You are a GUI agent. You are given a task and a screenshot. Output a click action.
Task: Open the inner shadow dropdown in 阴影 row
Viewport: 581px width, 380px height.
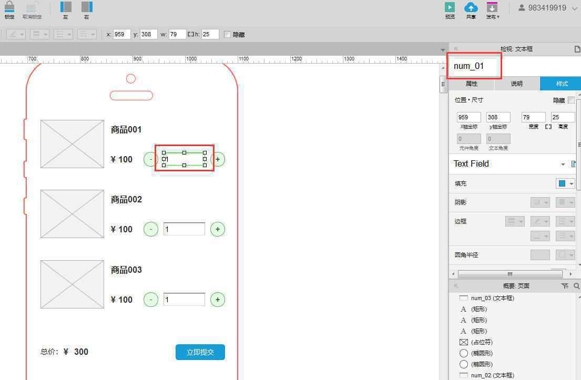point(565,202)
